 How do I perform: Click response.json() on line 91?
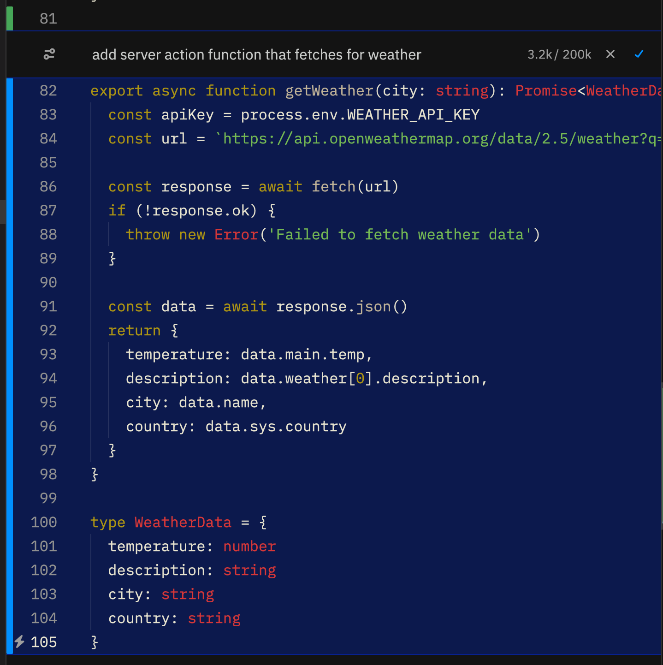(342, 307)
